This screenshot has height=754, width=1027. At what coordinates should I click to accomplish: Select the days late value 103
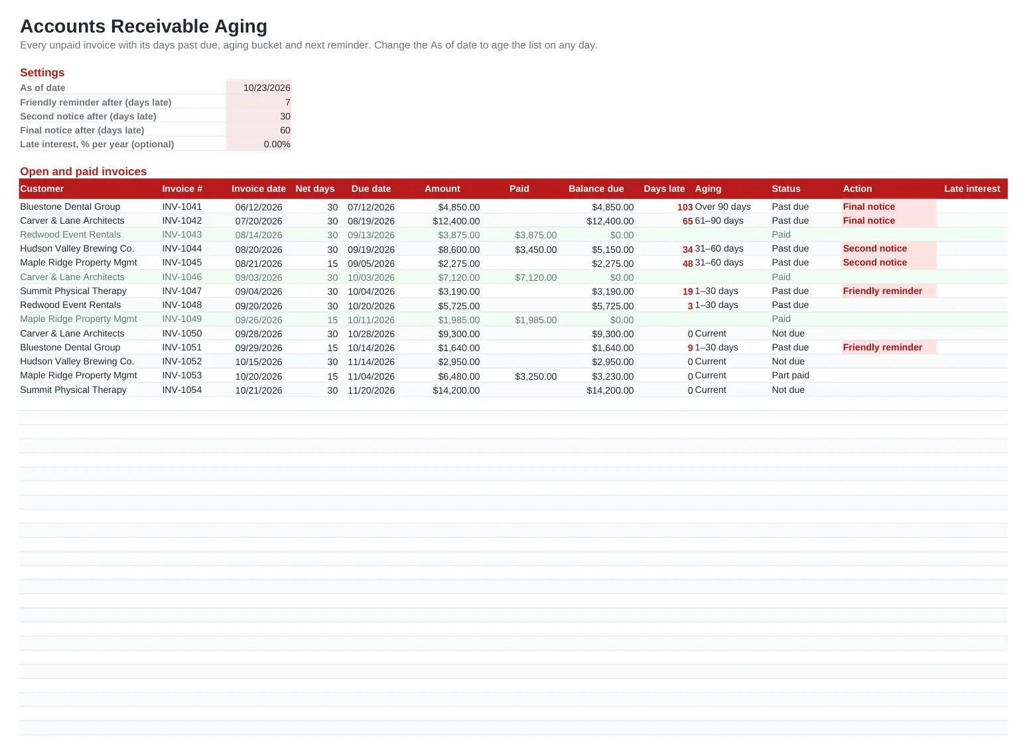pos(685,207)
